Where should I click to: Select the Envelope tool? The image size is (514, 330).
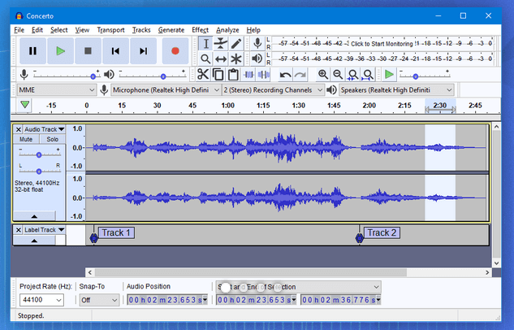click(x=221, y=43)
